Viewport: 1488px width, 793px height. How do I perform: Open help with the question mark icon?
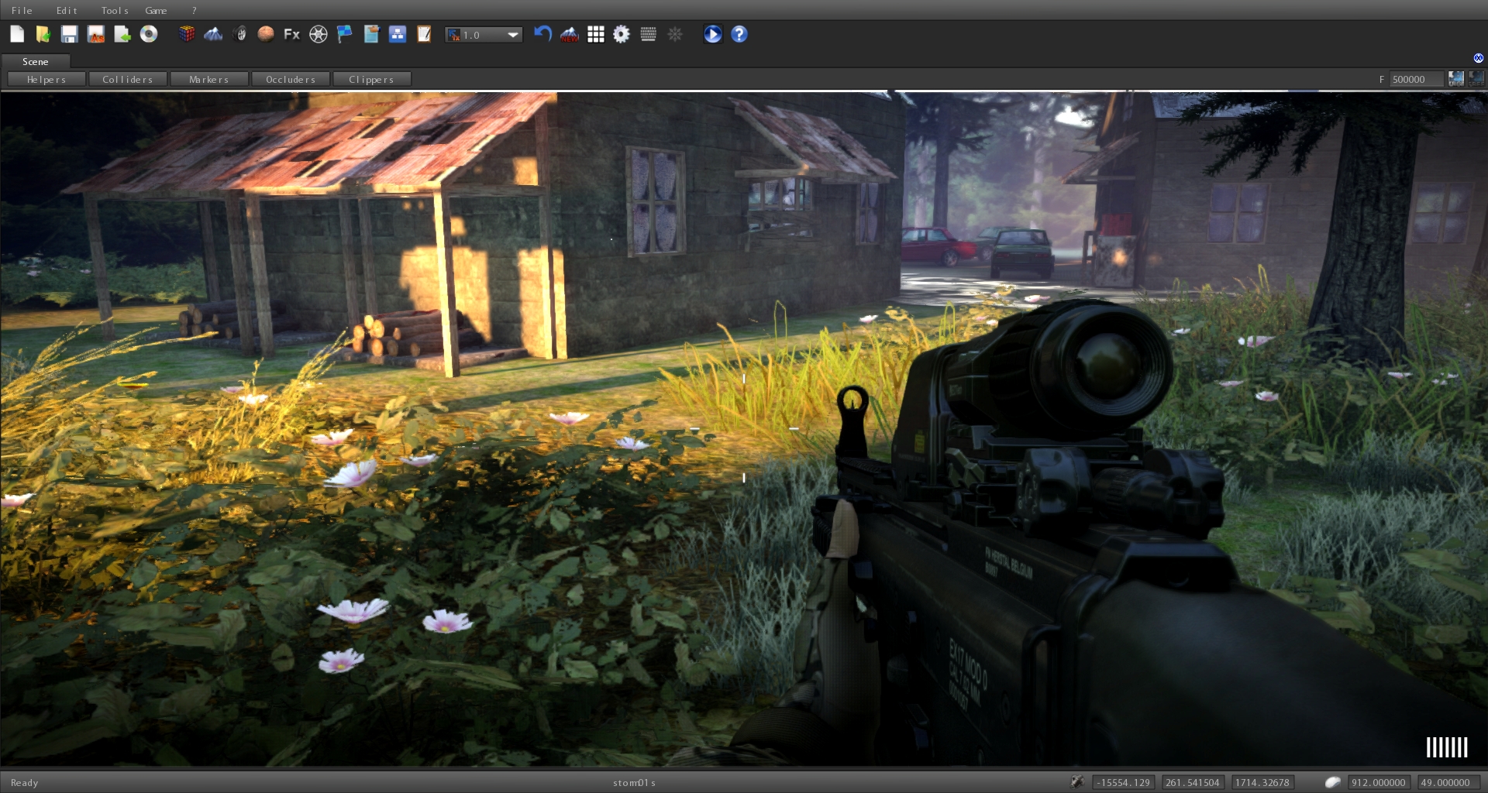tap(739, 34)
